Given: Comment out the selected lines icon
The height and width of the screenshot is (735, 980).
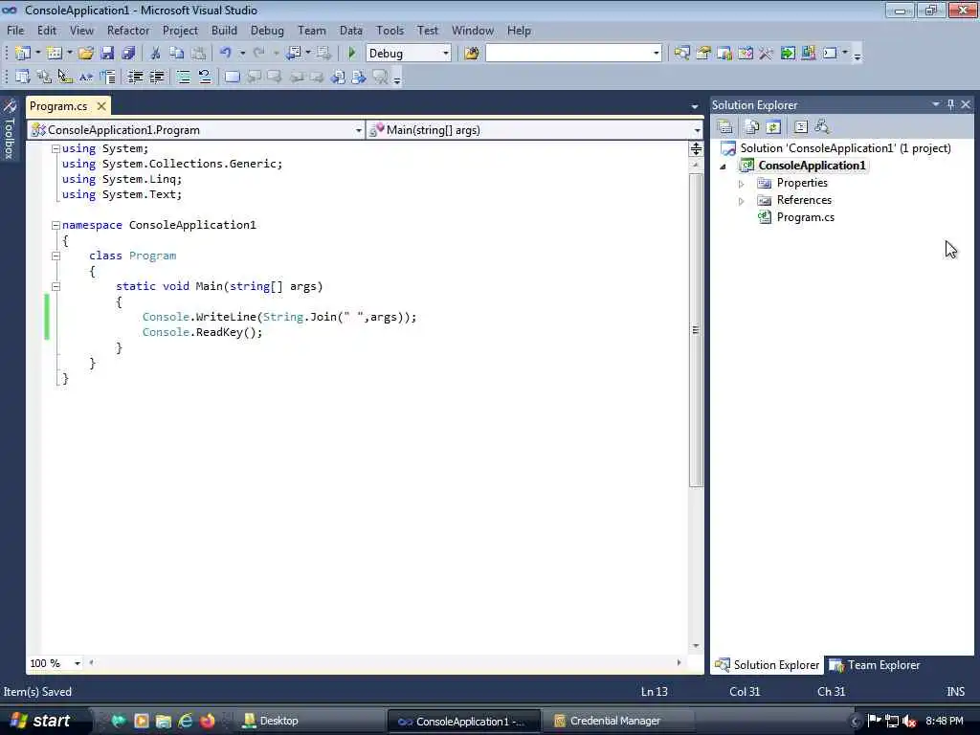Looking at the screenshot, I should [x=183, y=77].
